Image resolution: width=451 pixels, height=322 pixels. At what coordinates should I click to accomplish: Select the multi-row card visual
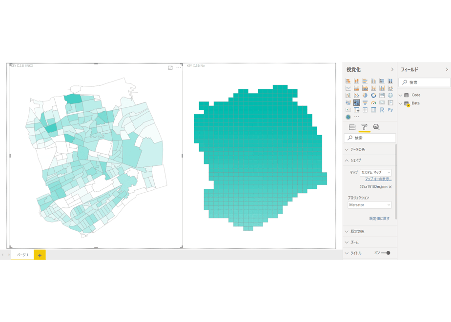390,102
